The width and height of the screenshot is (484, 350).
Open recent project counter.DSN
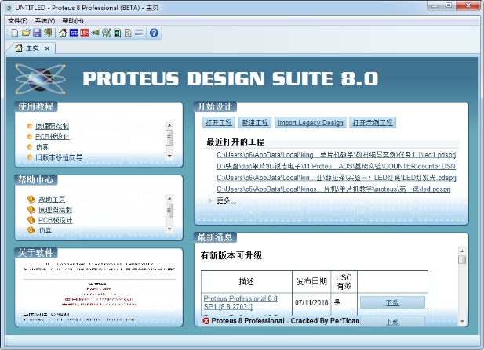tap(336, 166)
